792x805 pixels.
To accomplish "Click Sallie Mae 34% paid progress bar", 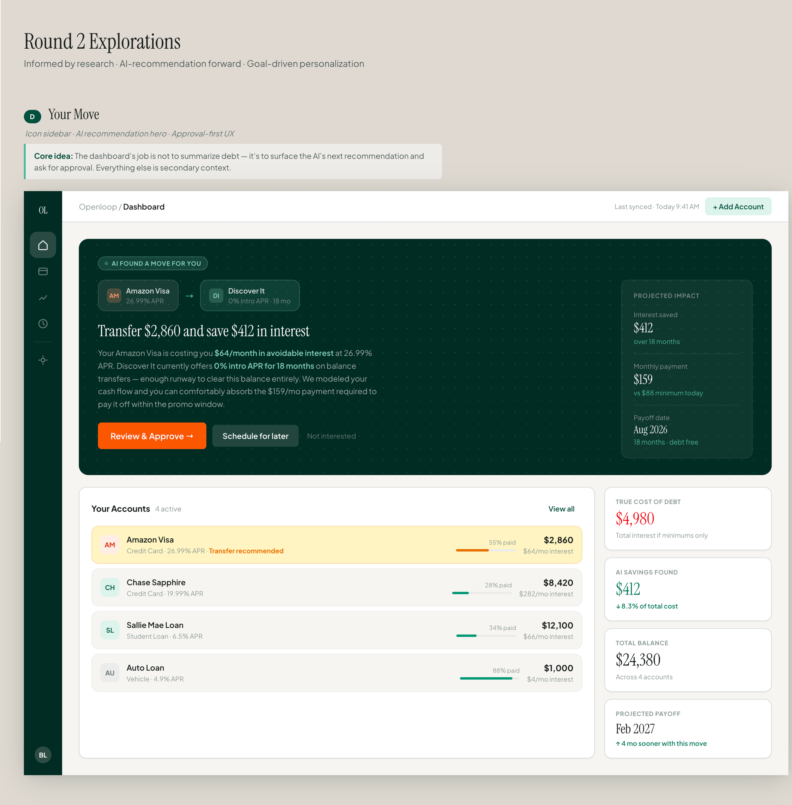I will point(486,636).
